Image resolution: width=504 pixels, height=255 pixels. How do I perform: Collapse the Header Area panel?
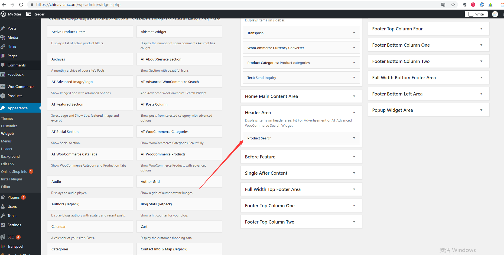pyautogui.click(x=354, y=112)
